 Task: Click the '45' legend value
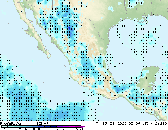(x=76, y=129)
